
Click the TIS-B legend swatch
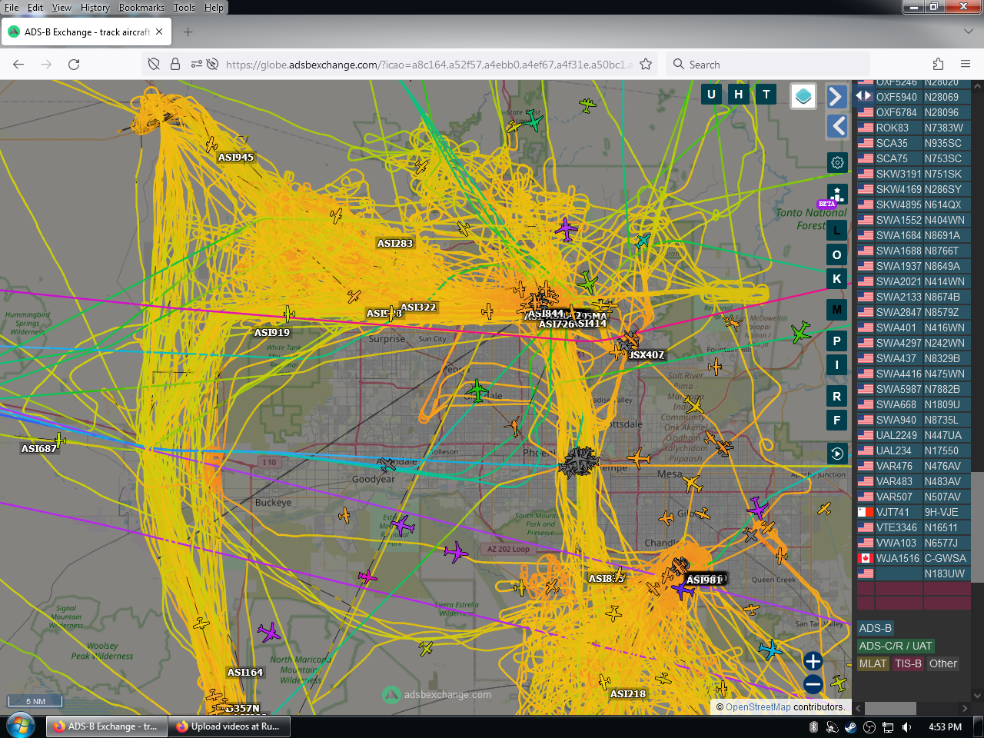tap(908, 663)
